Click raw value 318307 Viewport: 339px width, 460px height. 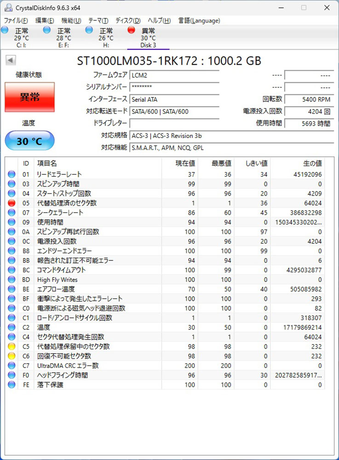(311, 318)
